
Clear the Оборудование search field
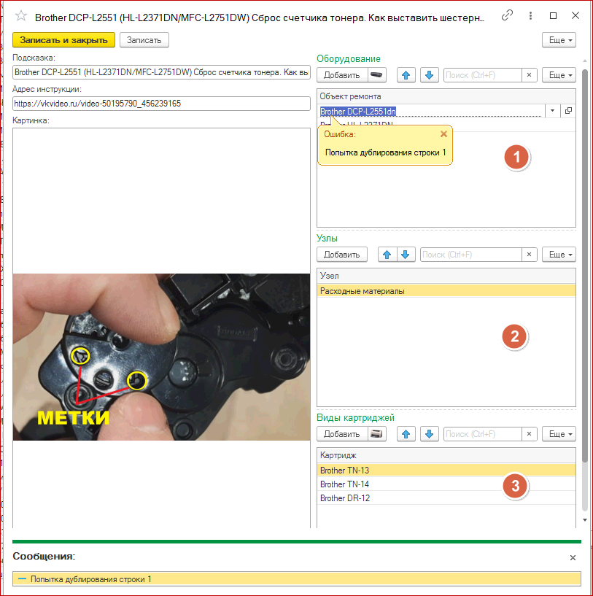tap(529, 75)
